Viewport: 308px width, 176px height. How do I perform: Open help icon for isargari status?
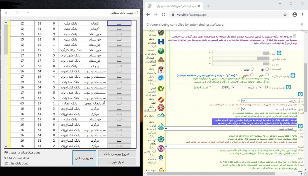pos(293,75)
